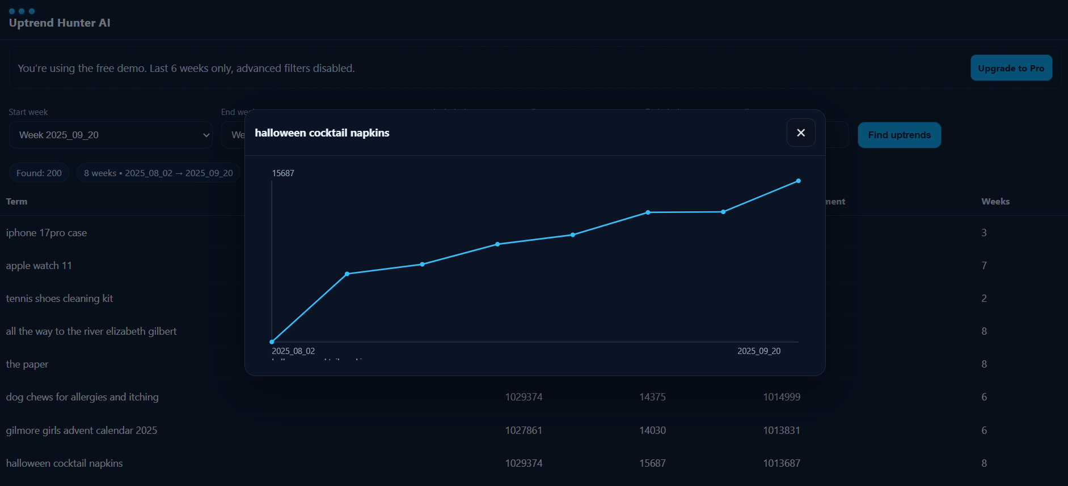Click the Found: 200 badge

click(39, 173)
